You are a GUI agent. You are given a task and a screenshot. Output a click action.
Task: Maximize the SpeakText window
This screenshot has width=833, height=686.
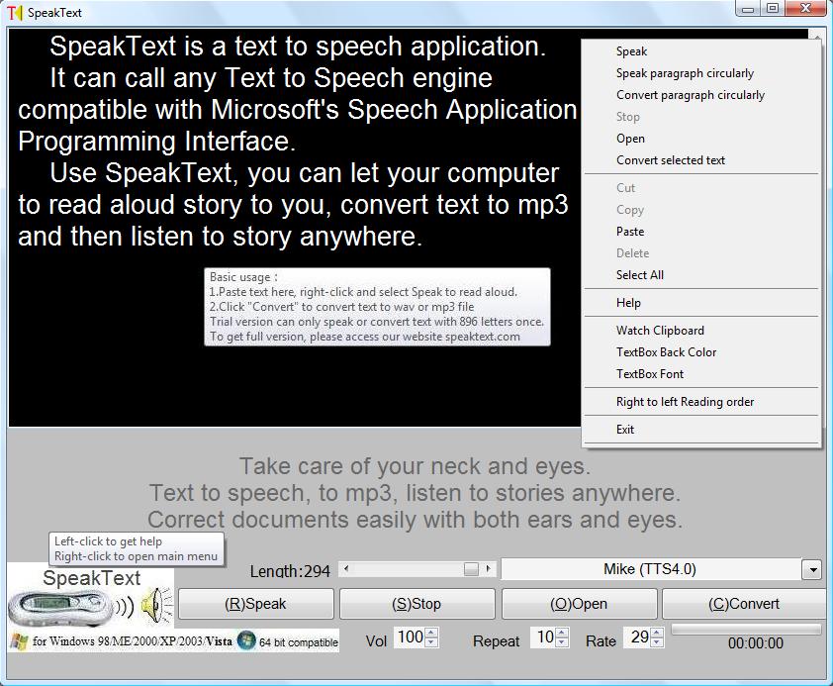click(x=773, y=9)
